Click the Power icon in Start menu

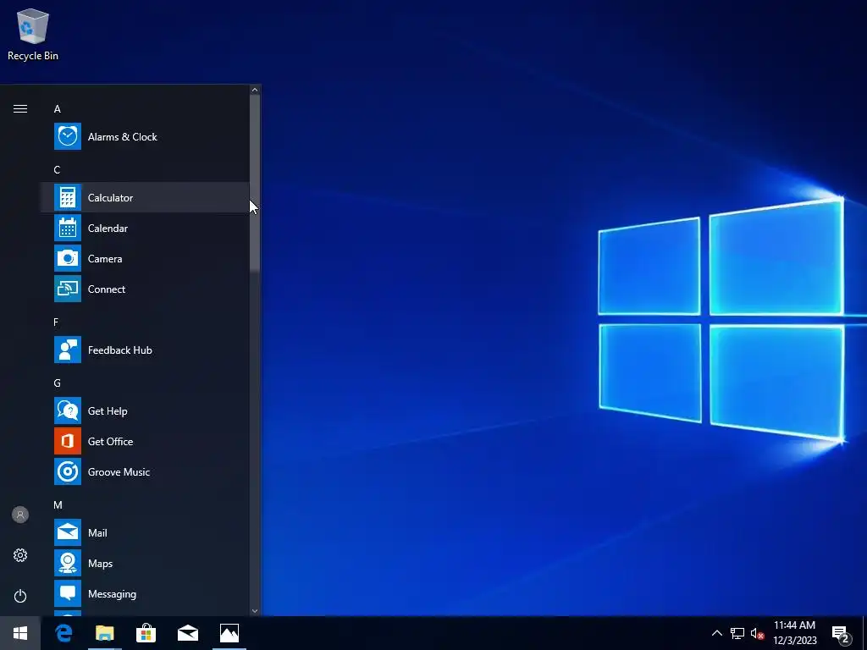tap(20, 596)
